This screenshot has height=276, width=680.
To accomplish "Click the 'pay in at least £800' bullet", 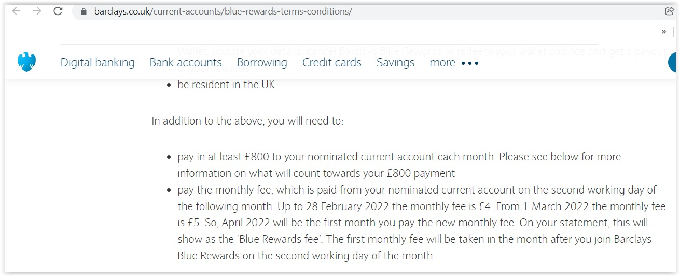I will click(x=399, y=165).
